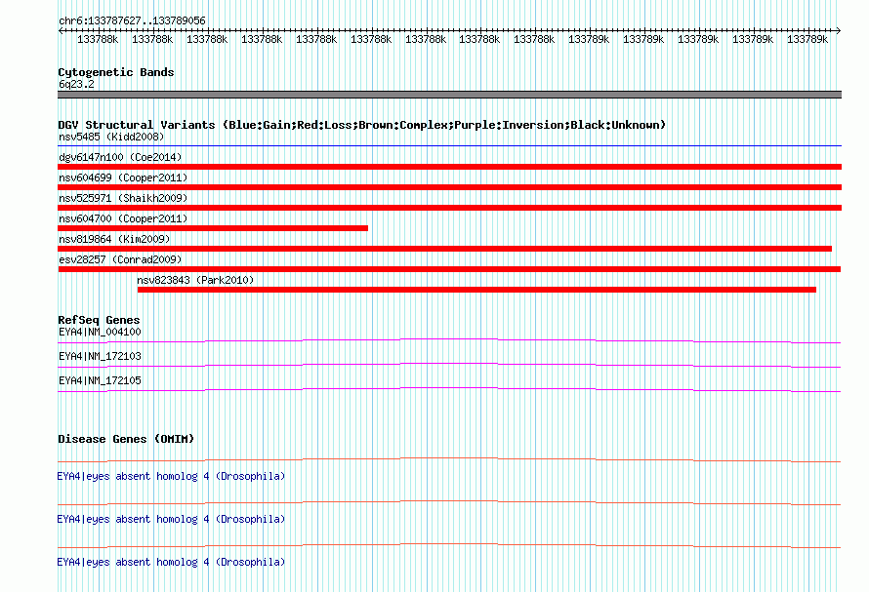Open the nsv604699 (Cooper2011) variant label
Image resolution: width=869 pixels, height=592 pixels.
123,178
